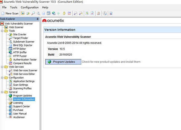Select Version Information tree item
The height and width of the screenshot is (130, 181).
[x=24, y=99]
